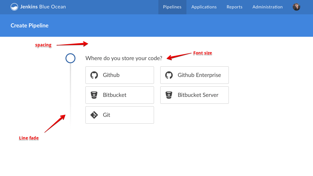
Task: Select the Github Enterprise label text
Action: tap(199, 75)
